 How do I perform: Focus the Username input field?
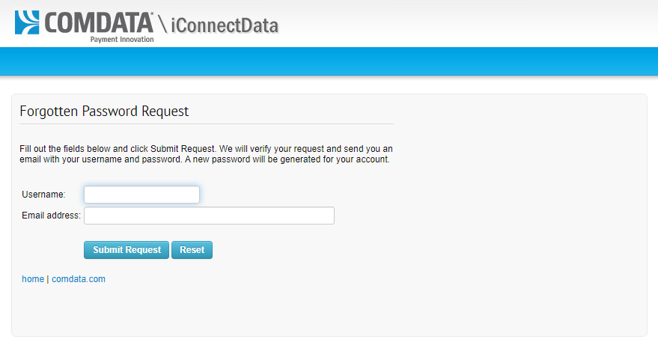141,195
